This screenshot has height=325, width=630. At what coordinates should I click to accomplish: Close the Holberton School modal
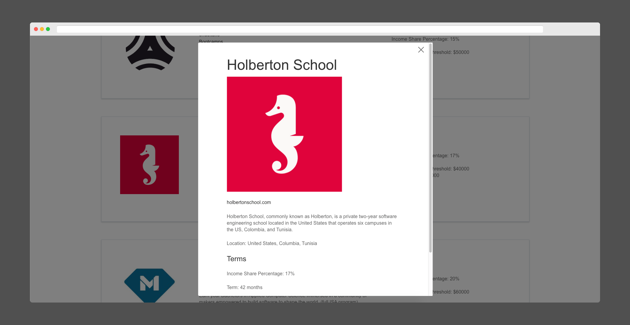pyautogui.click(x=421, y=50)
